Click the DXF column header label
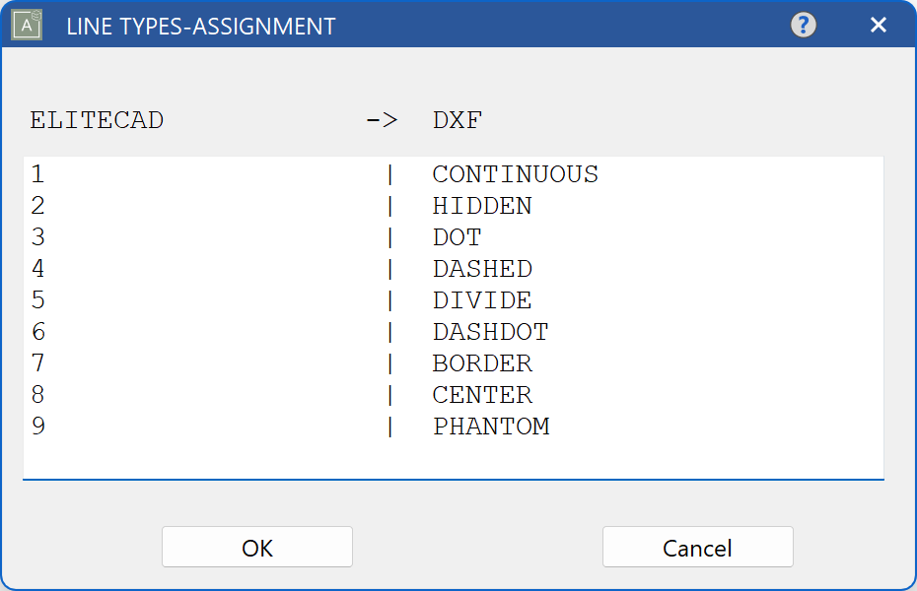917x591 pixels. 458,119
